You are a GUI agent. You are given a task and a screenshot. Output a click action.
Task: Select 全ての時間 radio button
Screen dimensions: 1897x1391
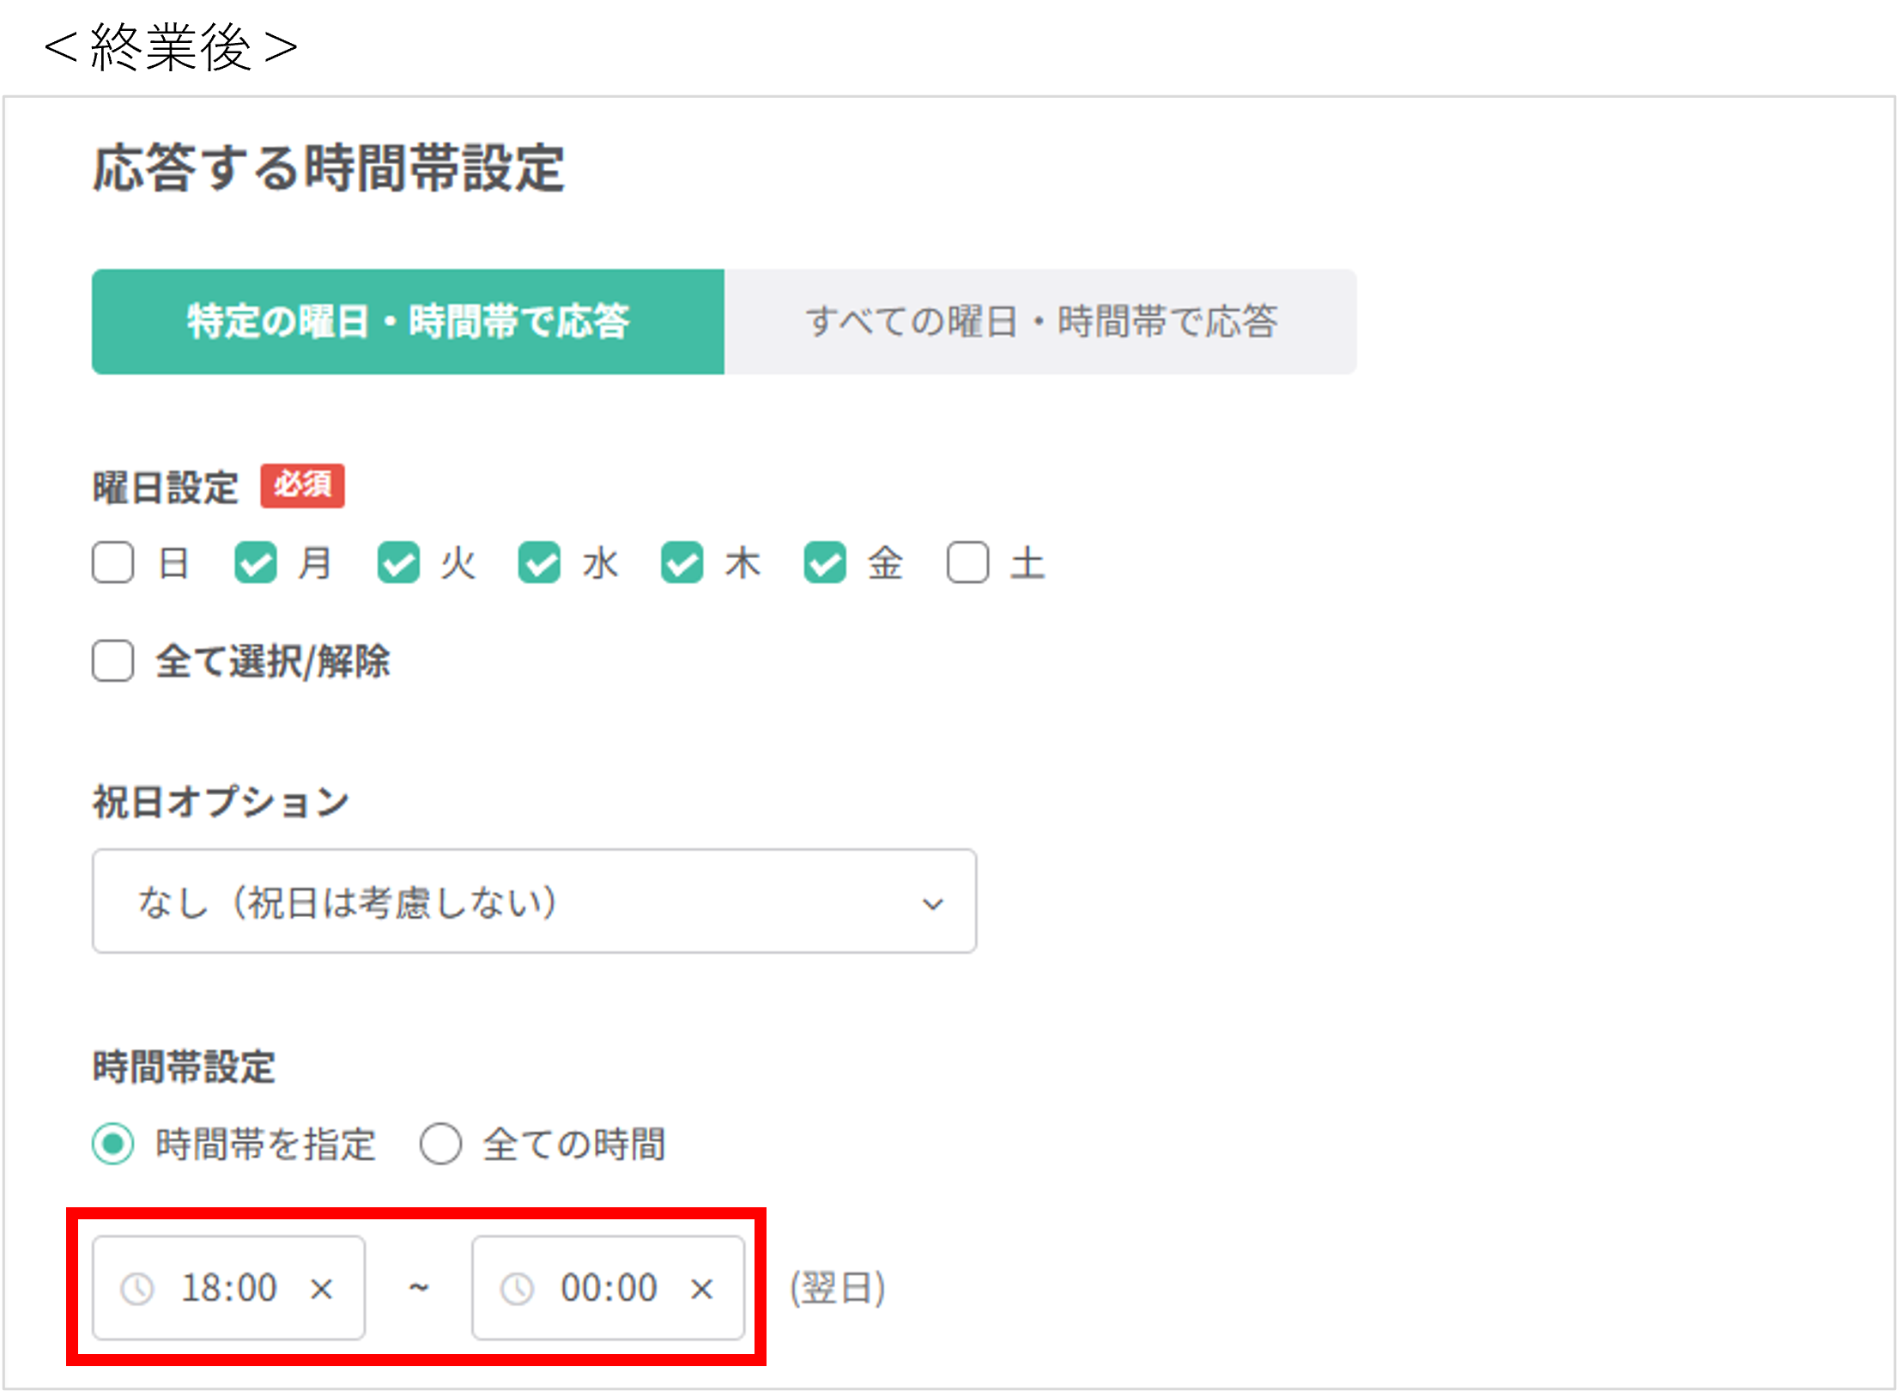pos(441,1145)
